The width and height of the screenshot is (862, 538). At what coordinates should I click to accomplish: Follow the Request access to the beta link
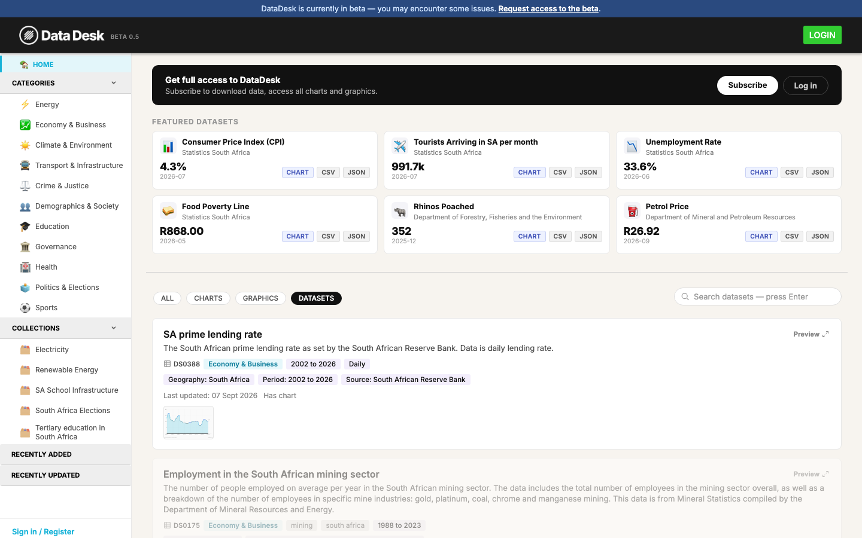point(548,8)
